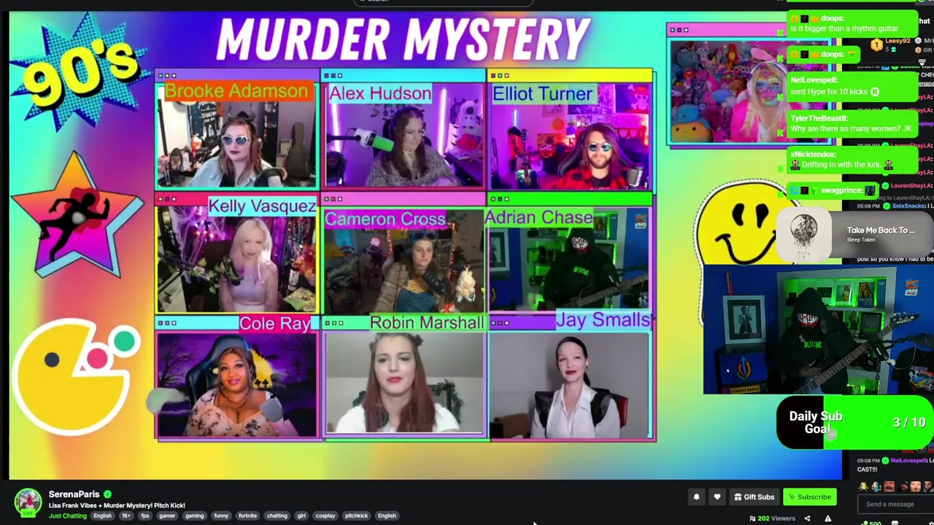This screenshot has width=934, height=525.
Task: Click the stream title Lisa Frank Vibes text
Action: tap(117, 505)
